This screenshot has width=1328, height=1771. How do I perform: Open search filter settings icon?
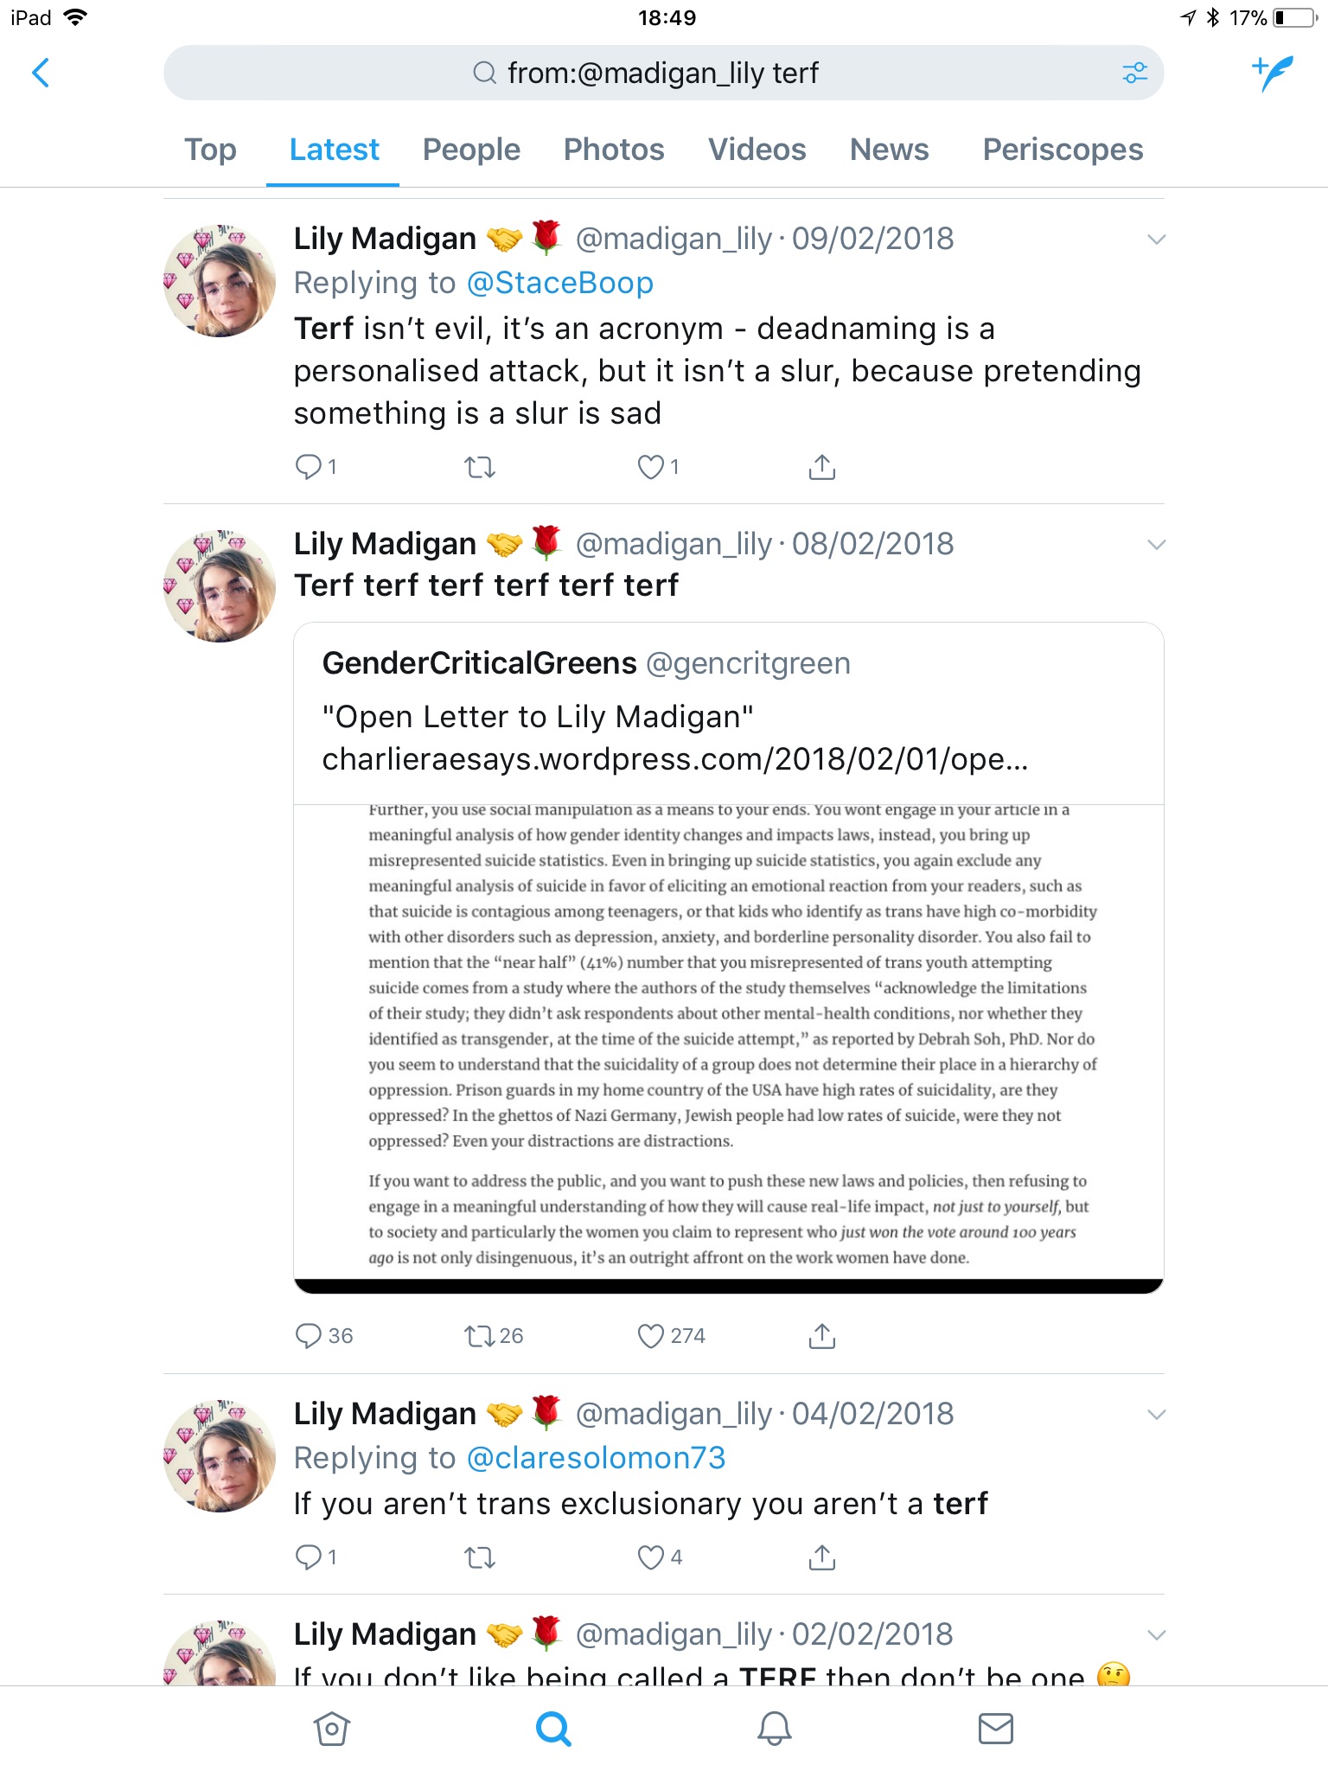1134,73
